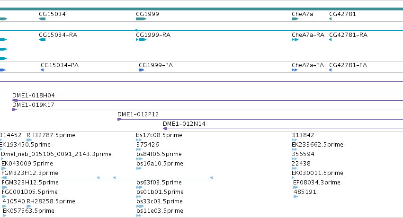Select the CG15034 gene label
The width and height of the screenshot is (403, 218).
(52, 14)
